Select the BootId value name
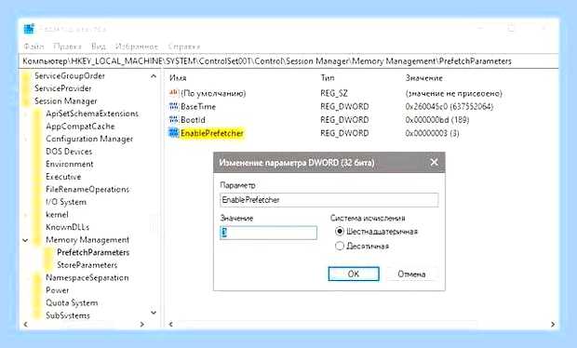The height and width of the screenshot is (348, 577). pos(193,120)
